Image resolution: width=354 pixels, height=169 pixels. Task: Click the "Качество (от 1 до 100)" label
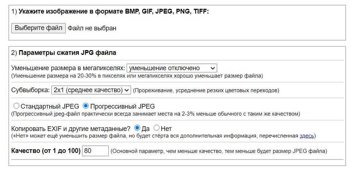[x=46, y=151]
